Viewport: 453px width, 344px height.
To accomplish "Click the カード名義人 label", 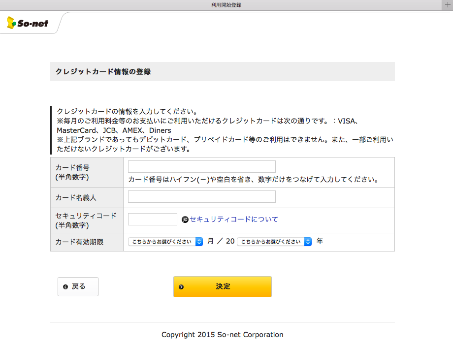I will coord(76,197).
